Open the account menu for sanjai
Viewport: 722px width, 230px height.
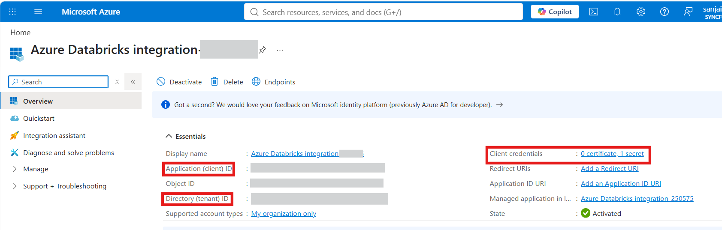click(712, 12)
